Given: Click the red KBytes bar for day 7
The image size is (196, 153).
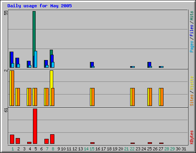Looking at the screenshot, I should (46, 141).
